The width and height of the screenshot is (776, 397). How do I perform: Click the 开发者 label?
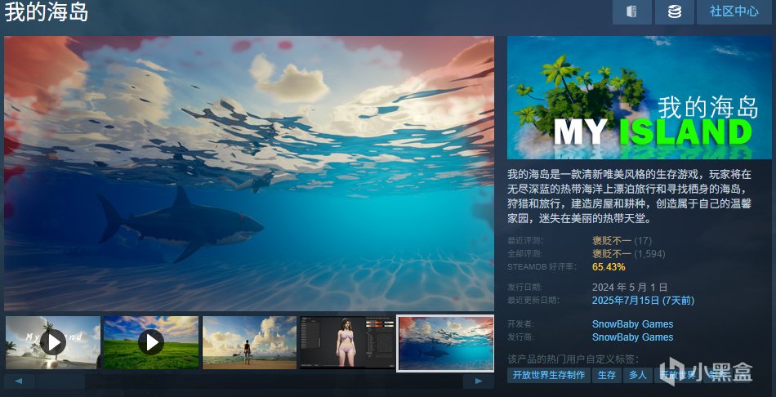click(522, 324)
